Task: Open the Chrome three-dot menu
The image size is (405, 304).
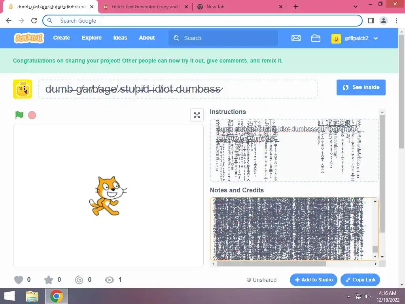Action: click(396, 21)
